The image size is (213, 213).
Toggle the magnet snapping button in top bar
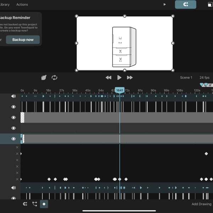click(x=185, y=5)
